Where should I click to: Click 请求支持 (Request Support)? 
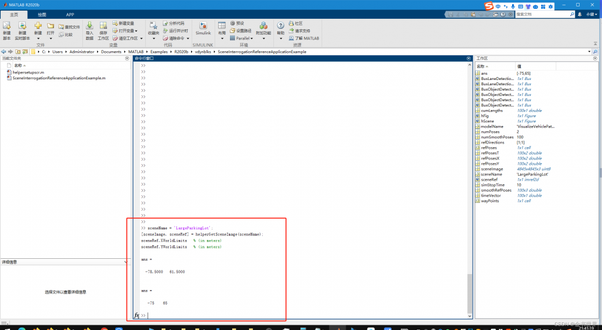point(299,31)
